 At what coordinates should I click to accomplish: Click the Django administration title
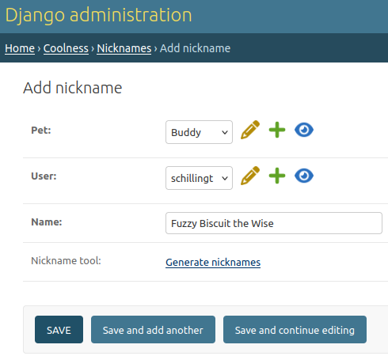[98, 15]
